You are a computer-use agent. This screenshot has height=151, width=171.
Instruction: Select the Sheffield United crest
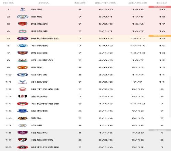point(23,147)
